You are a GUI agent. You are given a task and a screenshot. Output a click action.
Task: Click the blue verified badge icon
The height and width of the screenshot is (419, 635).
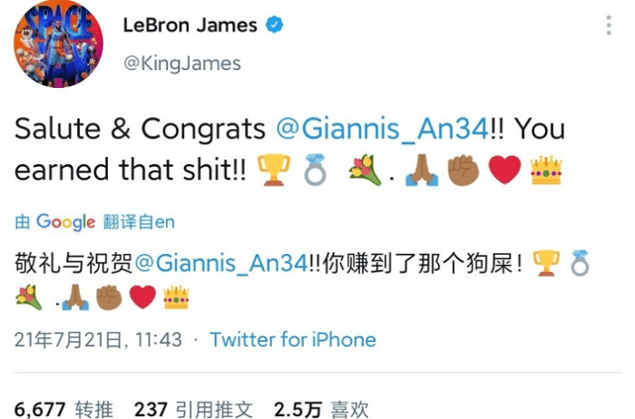pos(274,24)
